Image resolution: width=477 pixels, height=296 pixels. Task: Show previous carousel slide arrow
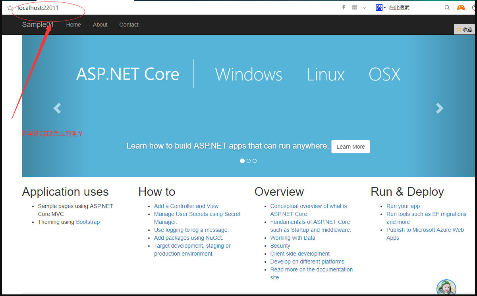tap(57, 108)
